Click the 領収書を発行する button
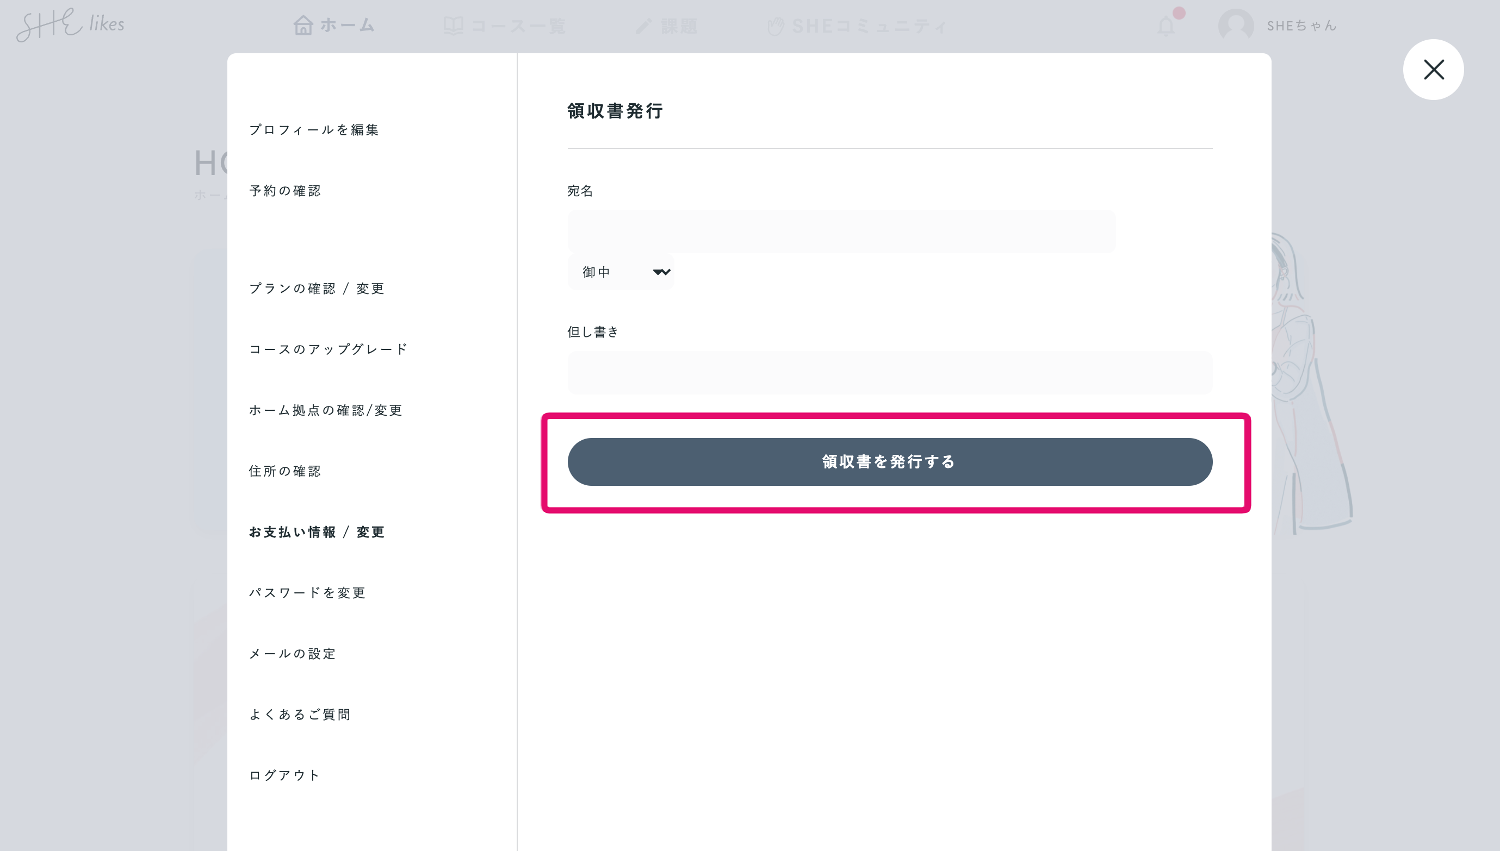1500x851 pixels. 889,462
